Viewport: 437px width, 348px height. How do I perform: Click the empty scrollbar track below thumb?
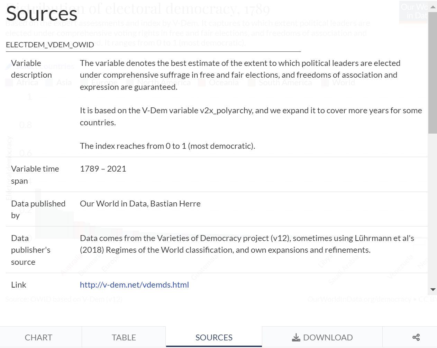click(433, 207)
